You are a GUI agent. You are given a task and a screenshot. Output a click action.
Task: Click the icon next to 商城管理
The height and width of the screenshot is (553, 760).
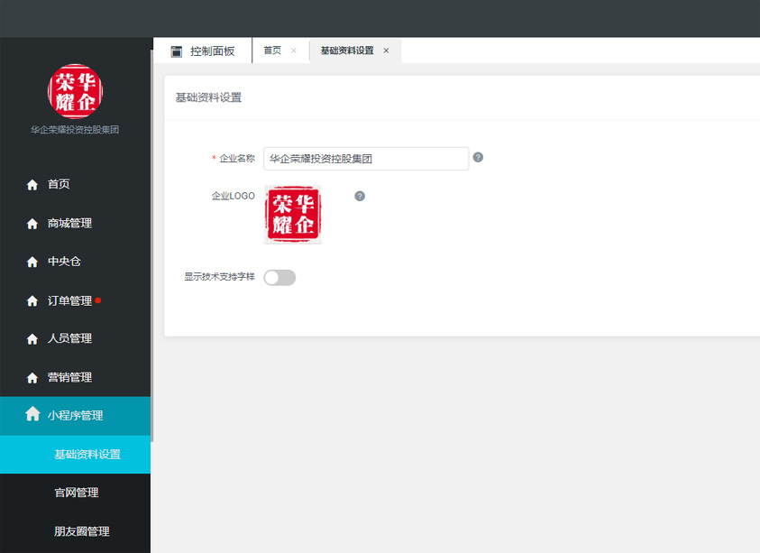tap(32, 224)
